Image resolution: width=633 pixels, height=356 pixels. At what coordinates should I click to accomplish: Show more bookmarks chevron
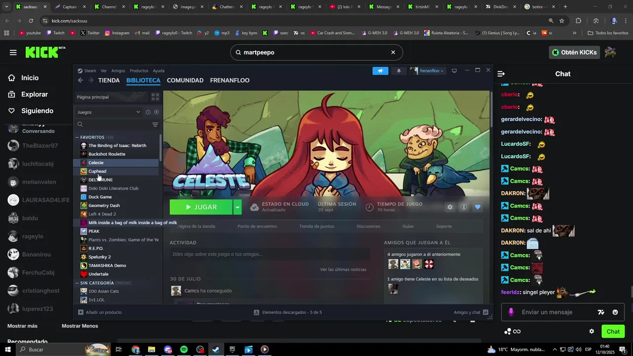coord(574,33)
